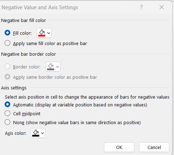Screen dimensions: 174x155
Task: Select the Border color radio option
Action: click(x=7, y=66)
